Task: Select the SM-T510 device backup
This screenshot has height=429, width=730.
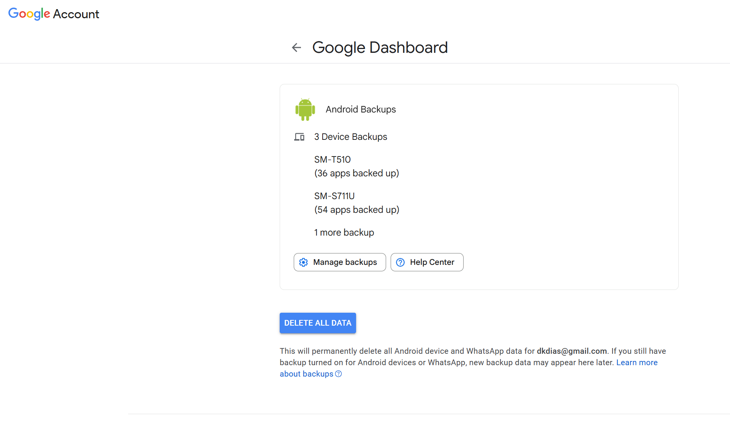Action: tap(332, 160)
